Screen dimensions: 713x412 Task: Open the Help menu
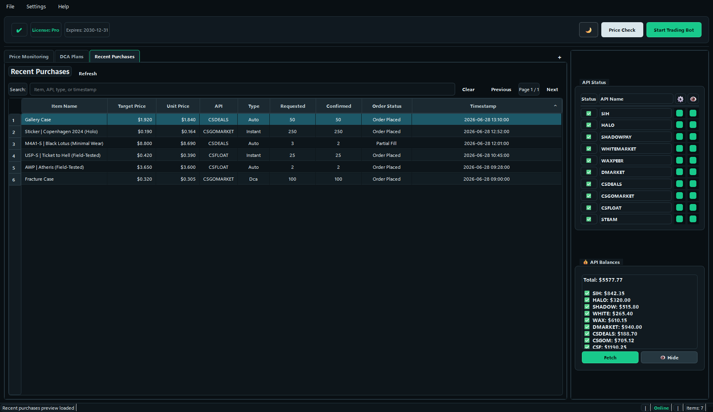click(x=63, y=6)
